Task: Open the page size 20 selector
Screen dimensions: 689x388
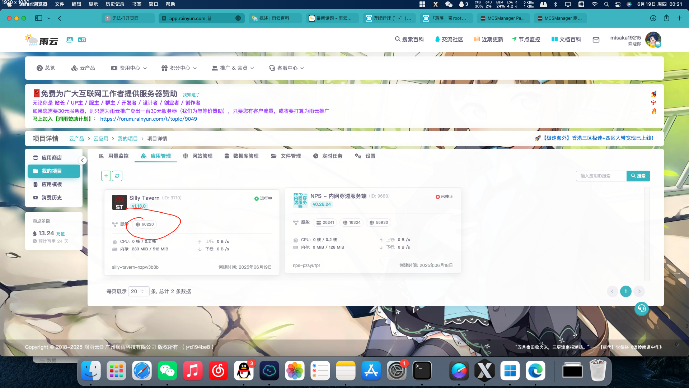Action: 139,291
